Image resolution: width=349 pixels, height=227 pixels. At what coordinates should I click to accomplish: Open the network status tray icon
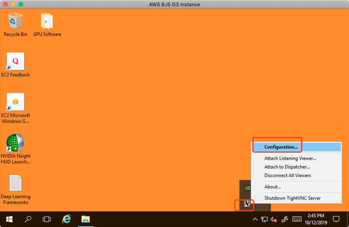point(265,219)
